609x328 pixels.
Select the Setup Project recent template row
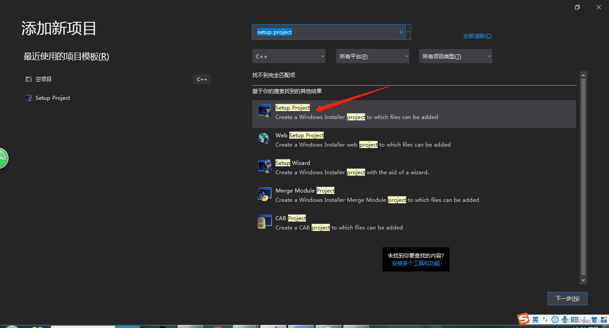coord(118,98)
